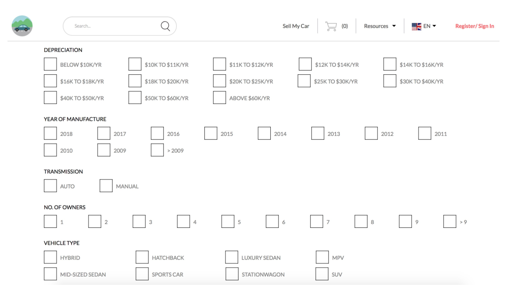Select 1 owner checkbox
510x289 pixels.
[x=50, y=221]
